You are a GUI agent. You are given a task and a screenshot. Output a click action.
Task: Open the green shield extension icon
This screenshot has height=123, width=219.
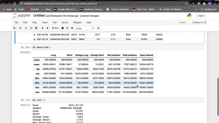pos(199,4)
